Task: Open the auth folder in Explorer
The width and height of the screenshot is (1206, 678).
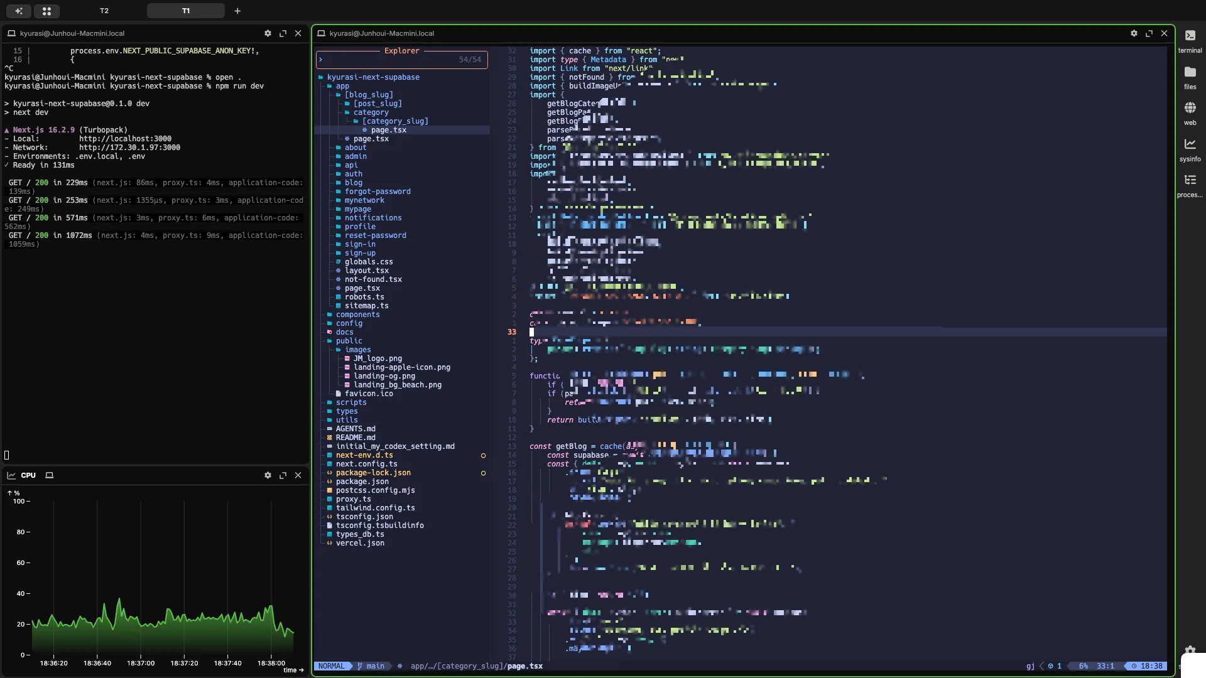Action: coord(353,174)
